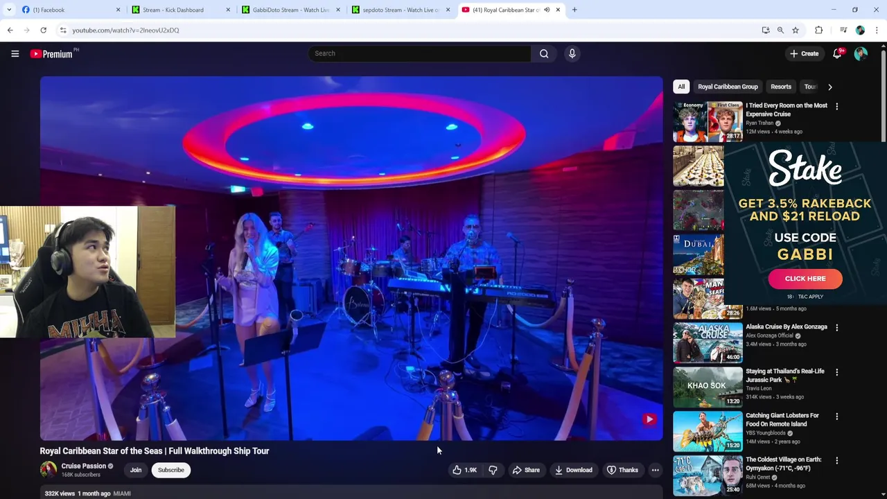Open 'Ryan Trahan' channel name

click(759, 123)
